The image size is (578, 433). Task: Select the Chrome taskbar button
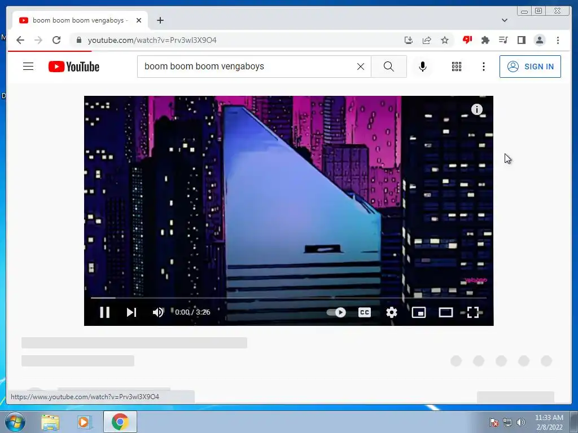120,422
